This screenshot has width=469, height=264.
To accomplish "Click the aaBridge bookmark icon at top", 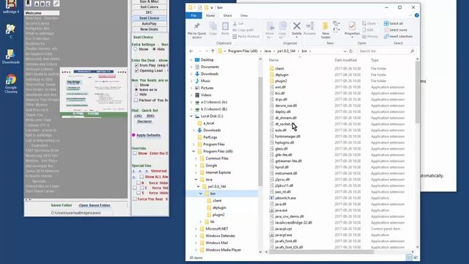I will pyautogui.click(x=29, y=3).
